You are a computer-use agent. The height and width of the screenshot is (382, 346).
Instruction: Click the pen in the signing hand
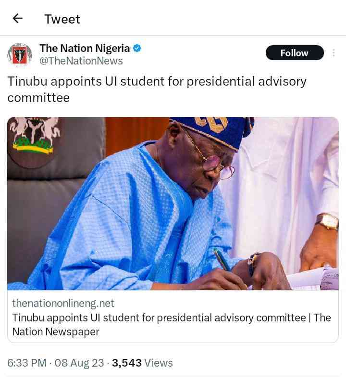point(222,260)
